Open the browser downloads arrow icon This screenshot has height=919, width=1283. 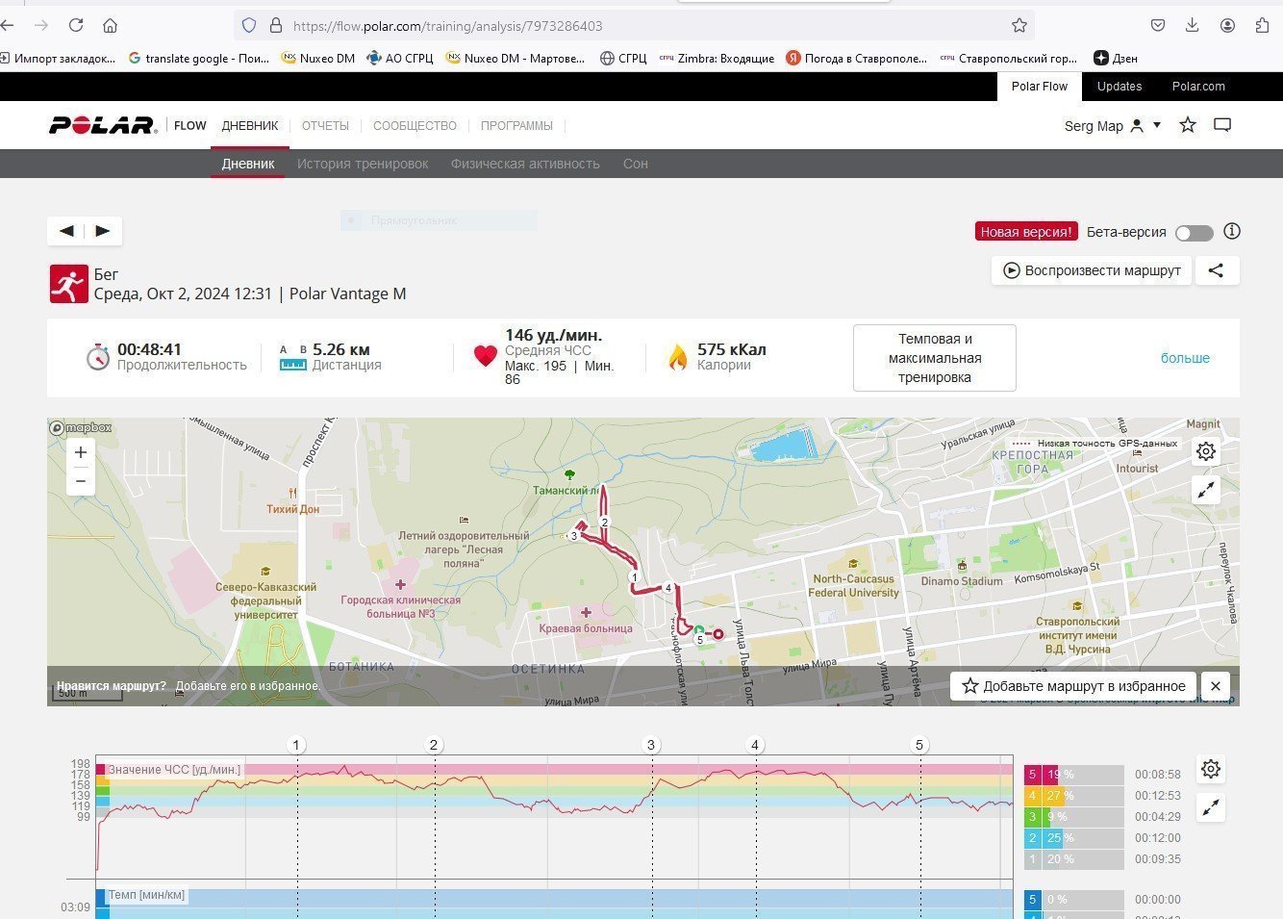[1193, 25]
